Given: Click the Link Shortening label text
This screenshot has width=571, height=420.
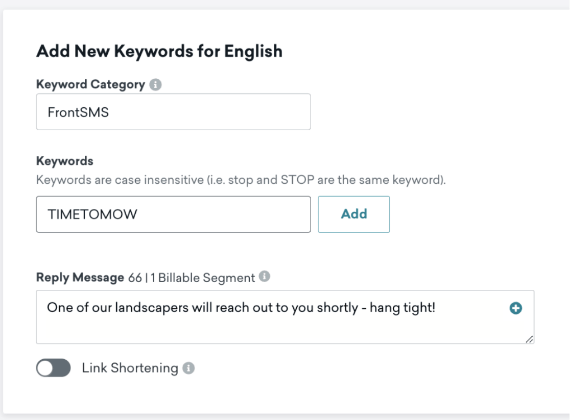Looking at the screenshot, I should click(130, 368).
